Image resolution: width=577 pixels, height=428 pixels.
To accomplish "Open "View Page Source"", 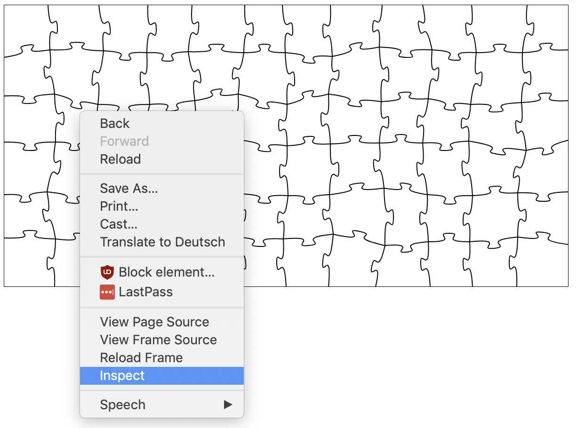I will pos(154,322).
